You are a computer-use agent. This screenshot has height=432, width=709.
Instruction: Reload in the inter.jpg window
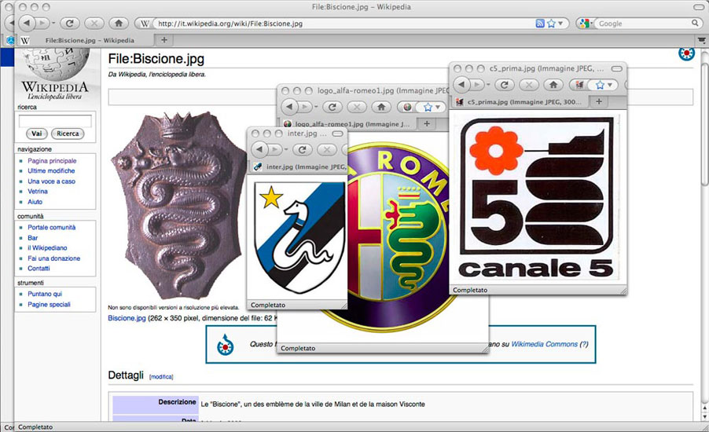(302, 149)
